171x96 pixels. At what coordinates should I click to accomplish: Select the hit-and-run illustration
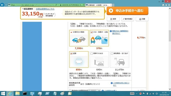click(119, 61)
